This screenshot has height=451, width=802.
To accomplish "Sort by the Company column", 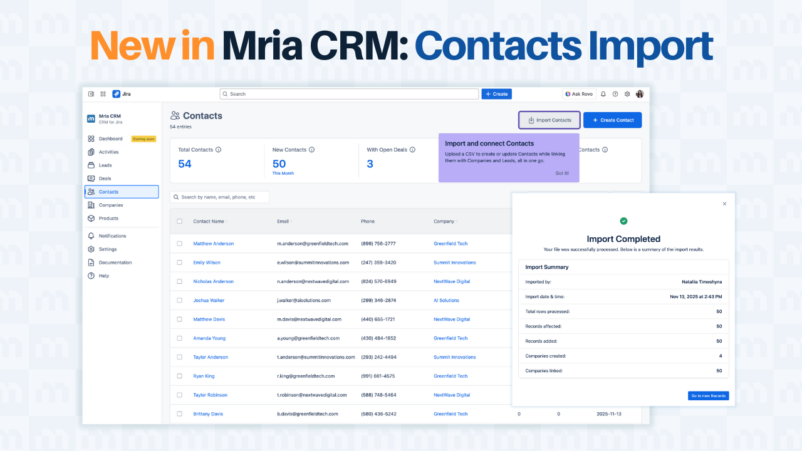I will coord(445,221).
